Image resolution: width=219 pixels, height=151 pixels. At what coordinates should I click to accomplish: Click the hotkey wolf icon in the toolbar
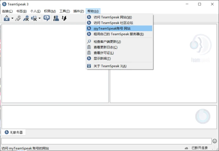[64, 18]
